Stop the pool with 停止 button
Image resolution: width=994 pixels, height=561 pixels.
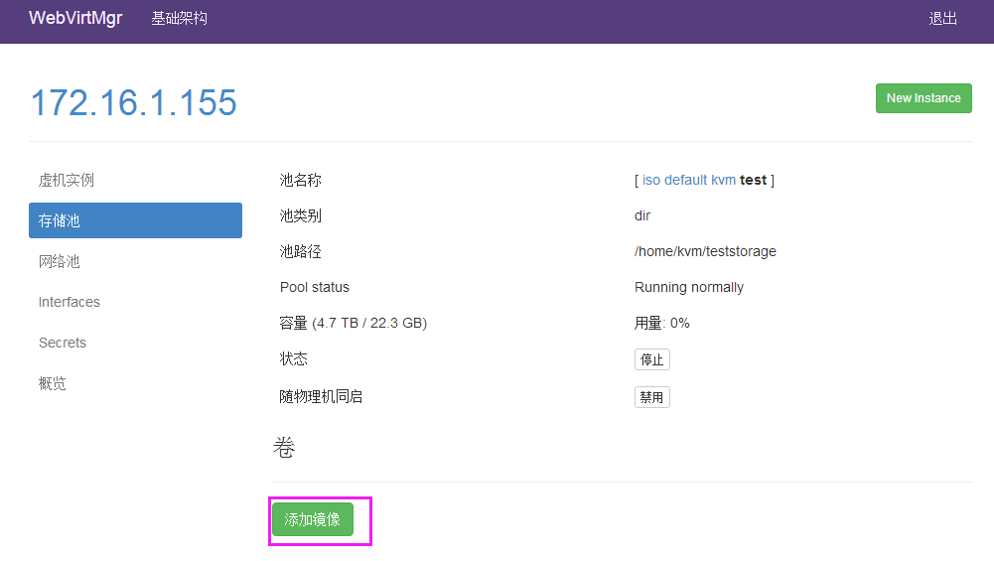(x=651, y=359)
